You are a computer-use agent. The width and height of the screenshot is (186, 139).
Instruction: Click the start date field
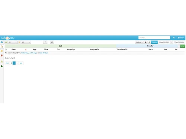(164, 42)
